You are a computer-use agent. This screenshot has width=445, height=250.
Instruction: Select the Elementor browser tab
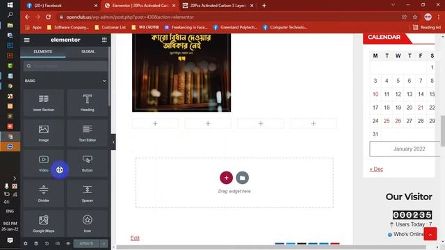coord(140,6)
